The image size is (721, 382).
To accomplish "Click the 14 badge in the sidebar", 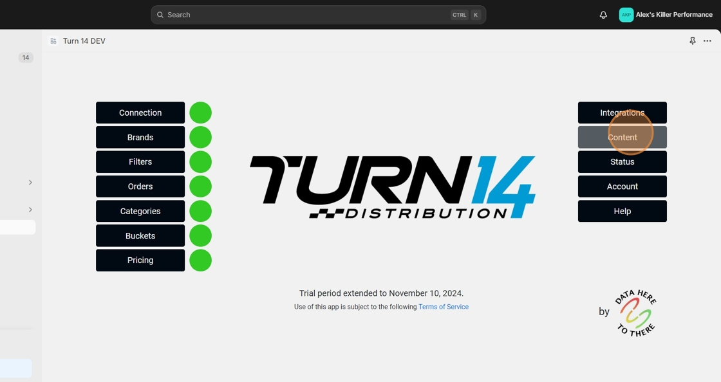I will (26, 57).
